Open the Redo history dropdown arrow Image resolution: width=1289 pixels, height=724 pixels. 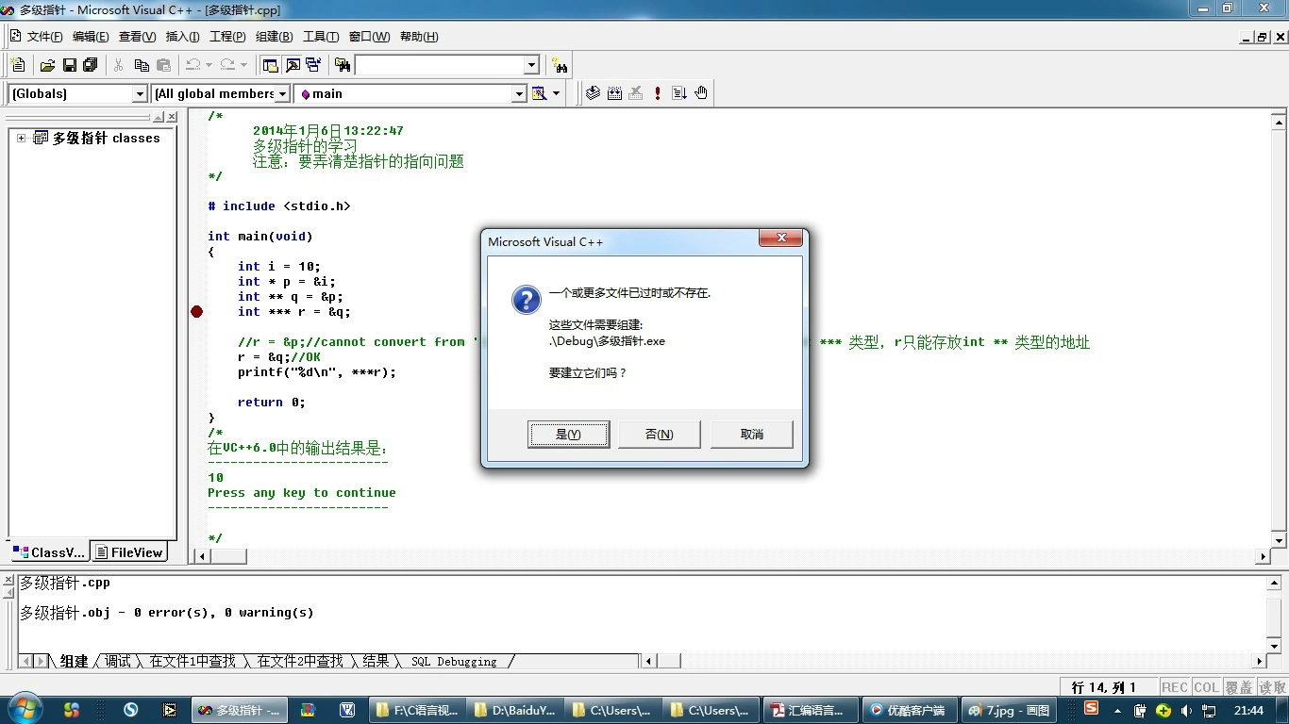pos(243,65)
